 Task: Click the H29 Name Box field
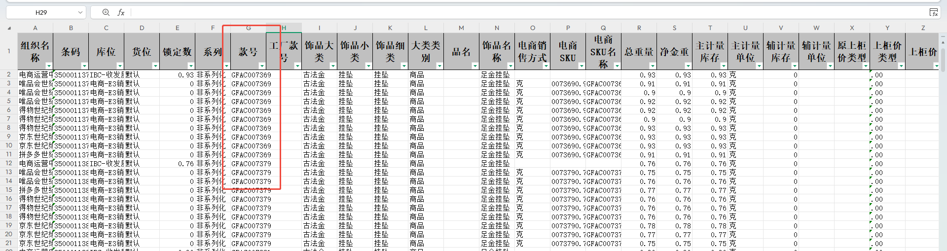pyautogui.click(x=41, y=12)
